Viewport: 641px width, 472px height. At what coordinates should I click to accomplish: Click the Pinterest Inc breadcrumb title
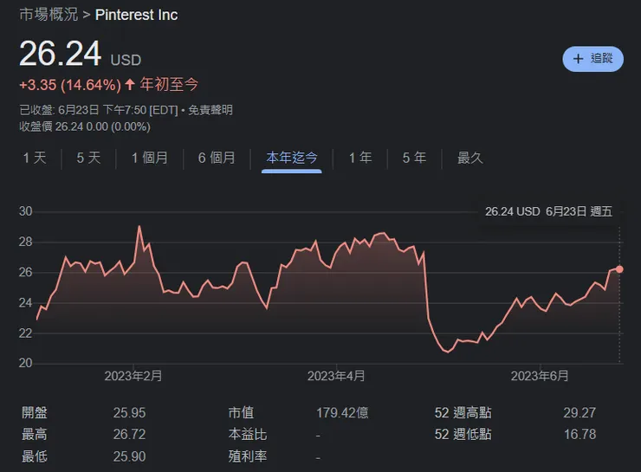pyautogui.click(x=136, y=15)
